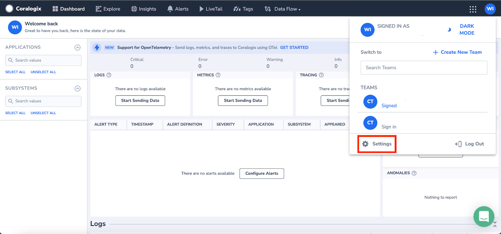
Task: Click the WI avatar beside Welcome back
Action: tap(15, 27)
